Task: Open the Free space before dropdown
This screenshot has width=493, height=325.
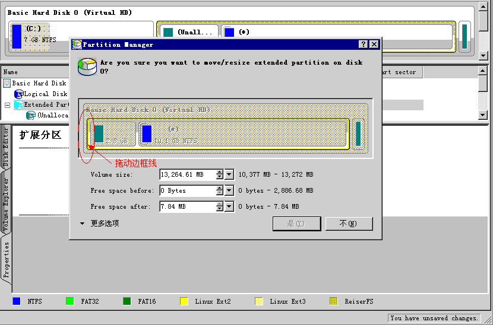Action: [x=229, y=191]
